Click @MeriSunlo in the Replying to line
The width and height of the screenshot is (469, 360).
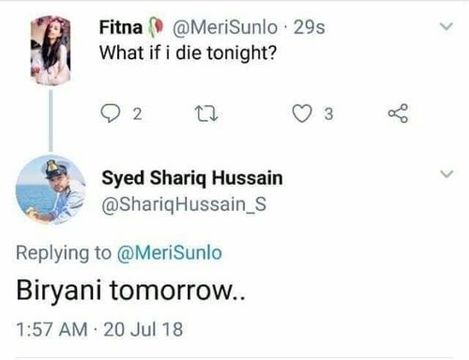coord(169,252)
